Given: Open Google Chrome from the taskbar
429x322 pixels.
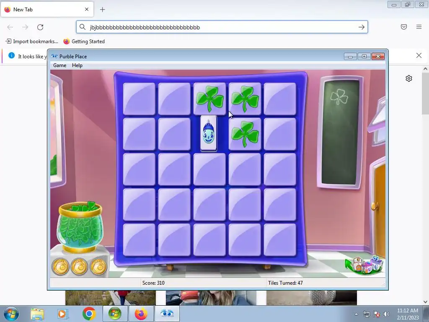Looking at the screenshot, I should click(89, 314).
